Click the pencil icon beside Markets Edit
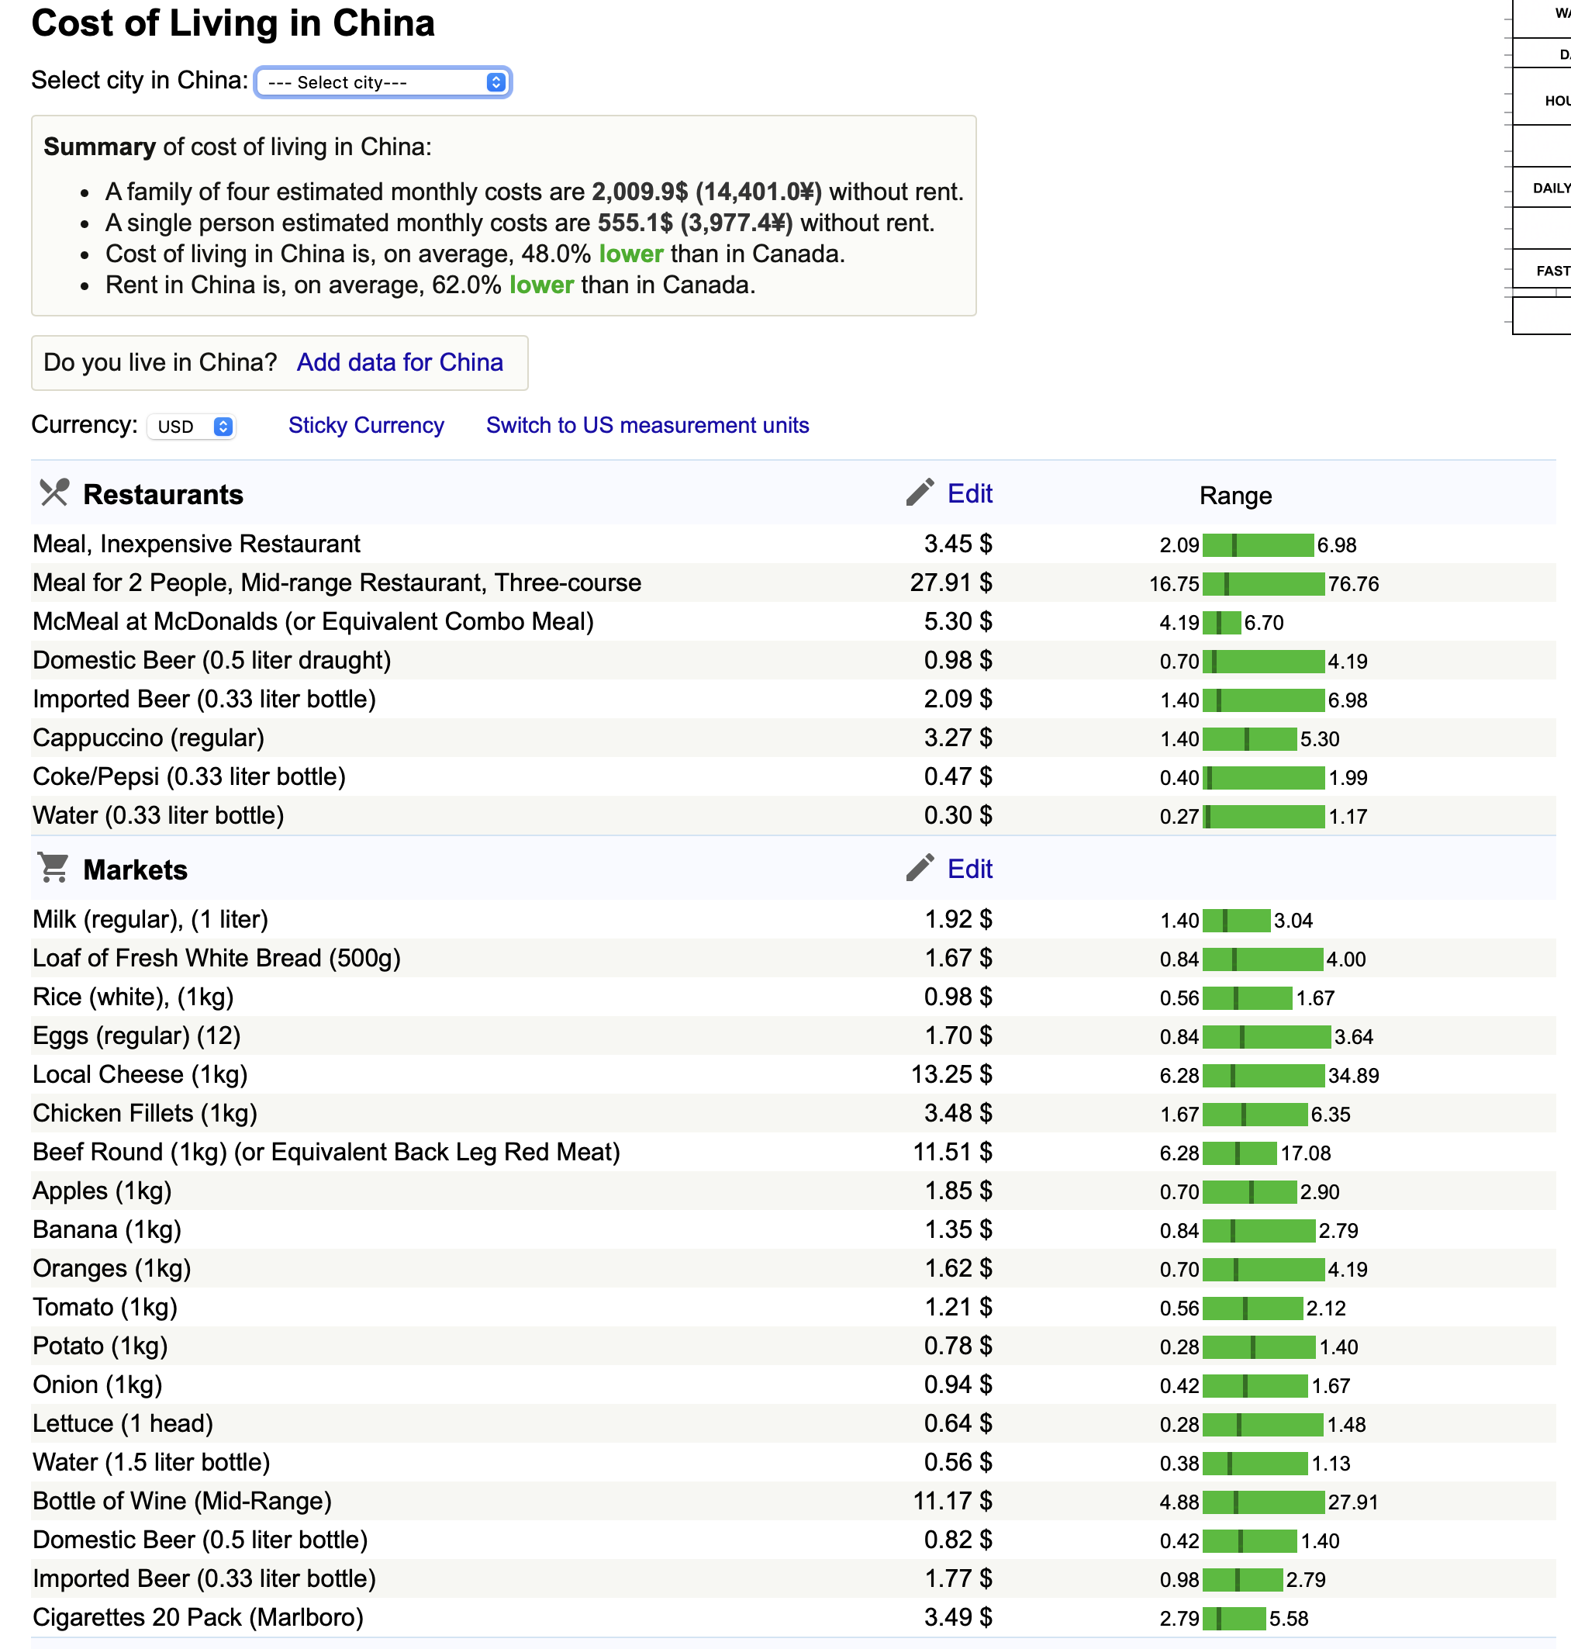Viewport: 1571px width, 1649px height. coord(920,868)
